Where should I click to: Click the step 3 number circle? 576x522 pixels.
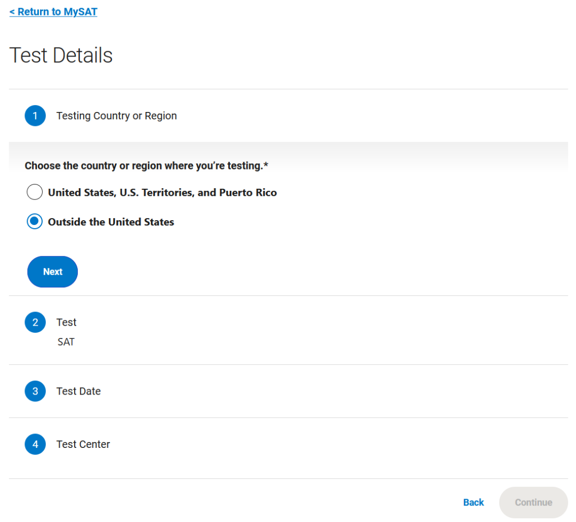35,391
